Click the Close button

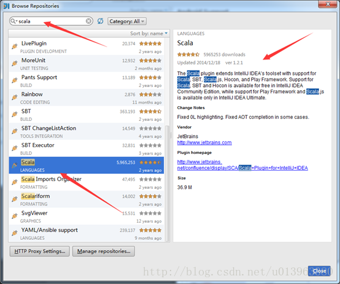[319, 271]
